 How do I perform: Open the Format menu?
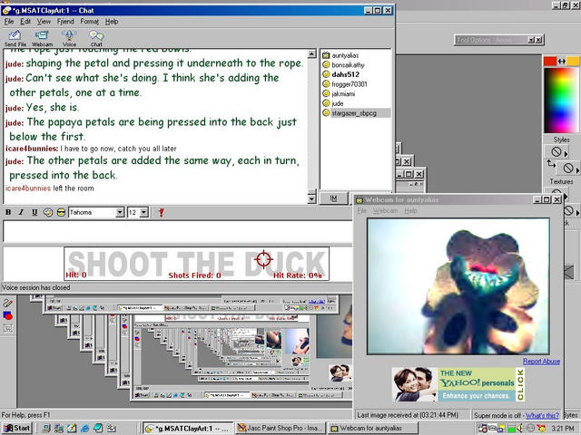pos(90,22)
